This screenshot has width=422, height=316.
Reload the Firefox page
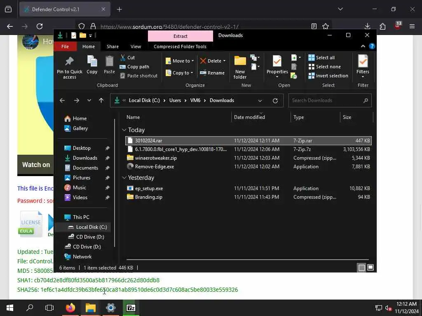point(40,26)
